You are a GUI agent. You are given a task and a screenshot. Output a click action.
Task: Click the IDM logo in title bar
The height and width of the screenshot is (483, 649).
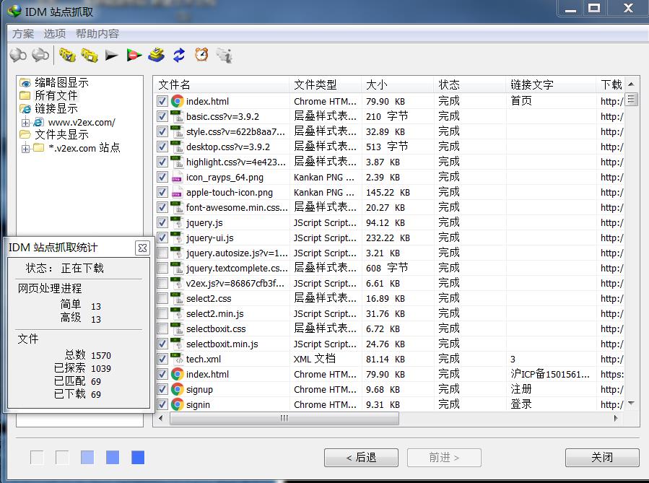point(14,11)
